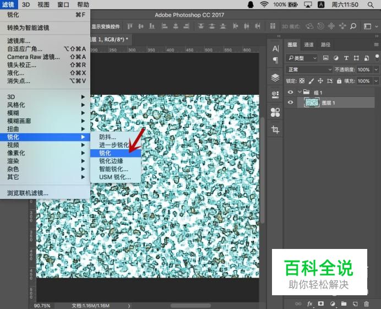The width and height of the screenshot is (381, 309).
Task: Open fill 填充 slider arrow
Action: click(376, 81)
